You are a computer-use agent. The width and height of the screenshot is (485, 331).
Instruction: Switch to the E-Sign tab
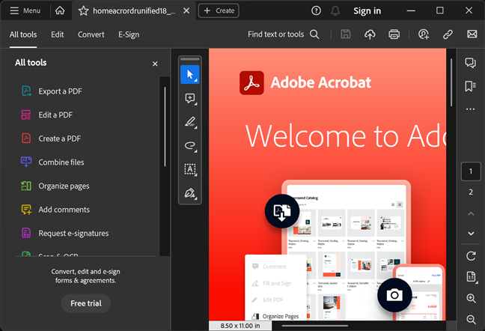pyautogui.click(x=129, y=34)
